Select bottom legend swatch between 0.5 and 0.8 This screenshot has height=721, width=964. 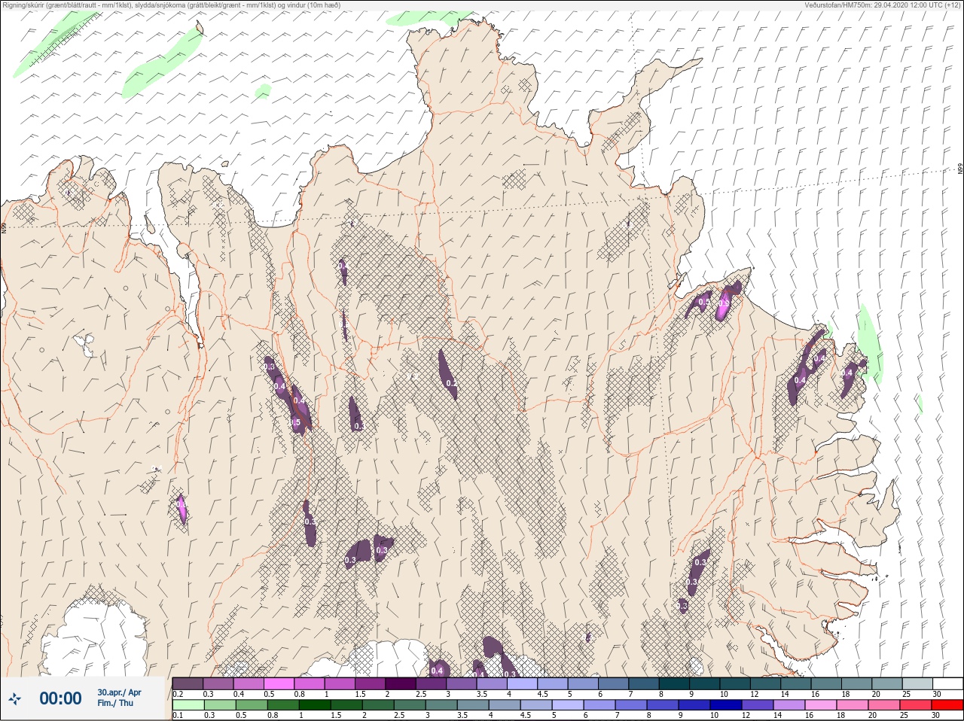[252, 705]
